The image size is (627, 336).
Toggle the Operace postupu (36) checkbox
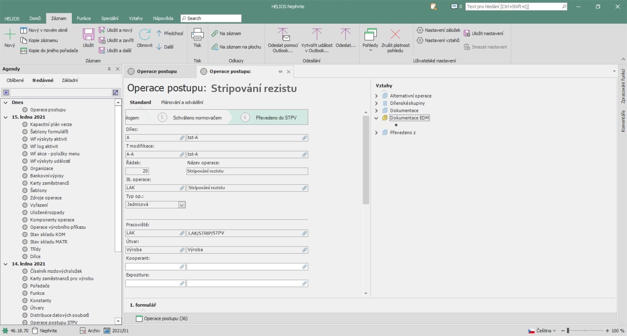tap(139, 319)
